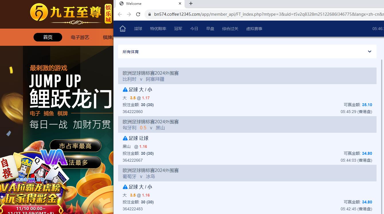Click warning icon beside 足球 让球

(125, 138)
